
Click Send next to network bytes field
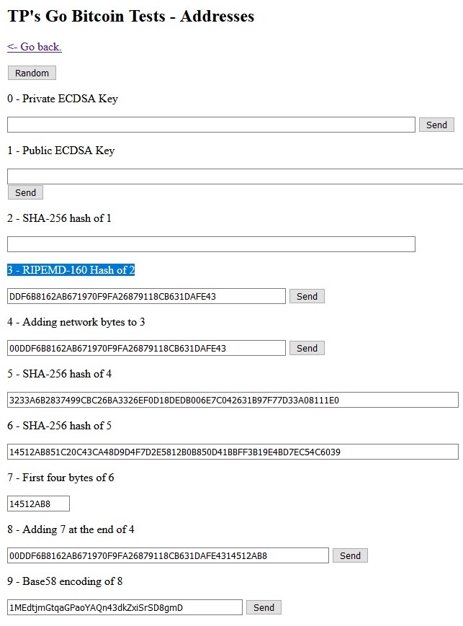pos(307,348)
